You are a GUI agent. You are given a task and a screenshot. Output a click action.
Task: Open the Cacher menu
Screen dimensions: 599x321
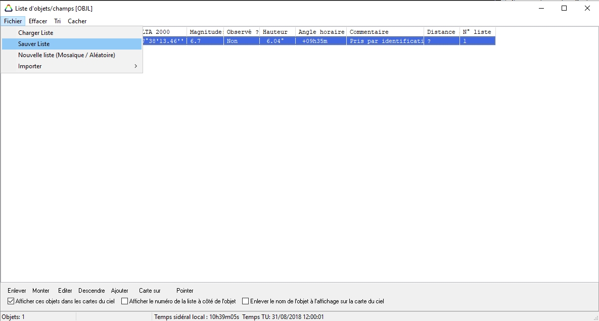tap(77, 21)
